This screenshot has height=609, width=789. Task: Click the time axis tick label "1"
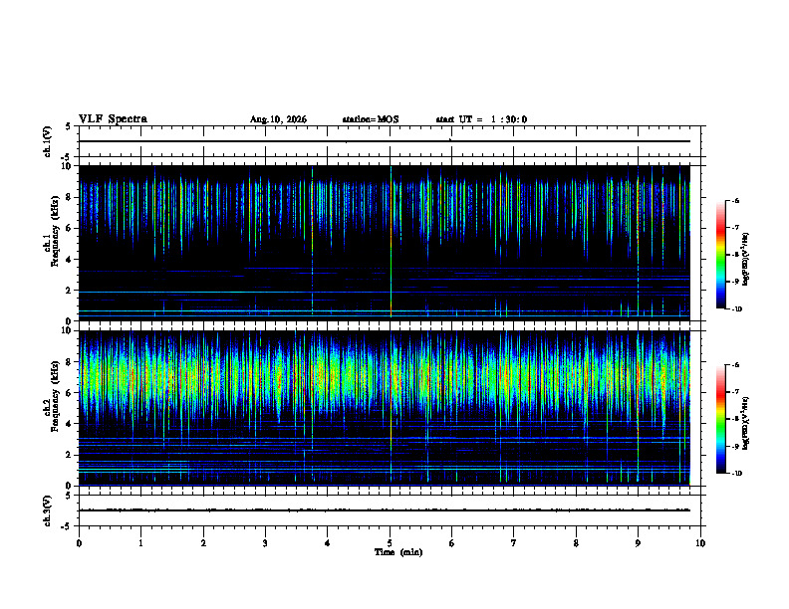click(x=140, y=543)
